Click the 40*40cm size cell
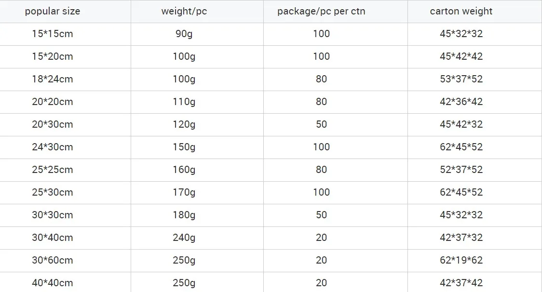This screenshot has height=292, width=542. (x=52, y=283)
